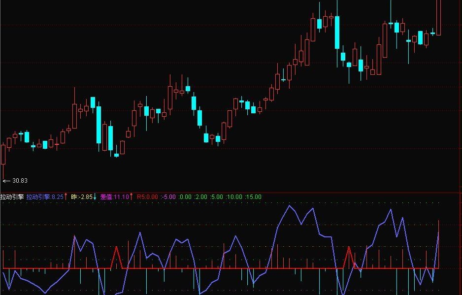Image resolution: width=462 pixels, height=295 pixels.
Task: Click the red R5:0.00 value
Action: (x=147, y=197)
